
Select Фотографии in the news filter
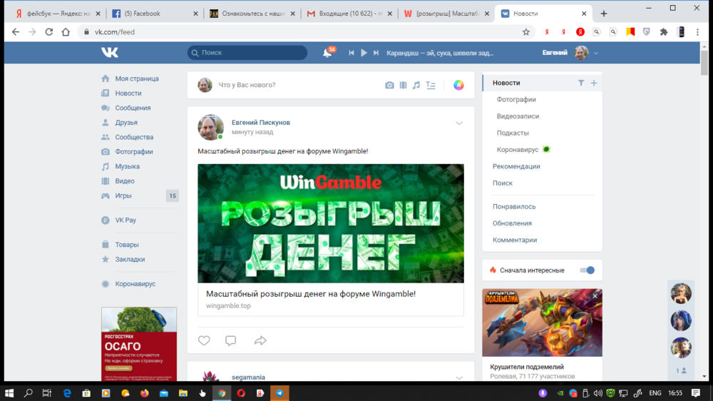(516, 99)
